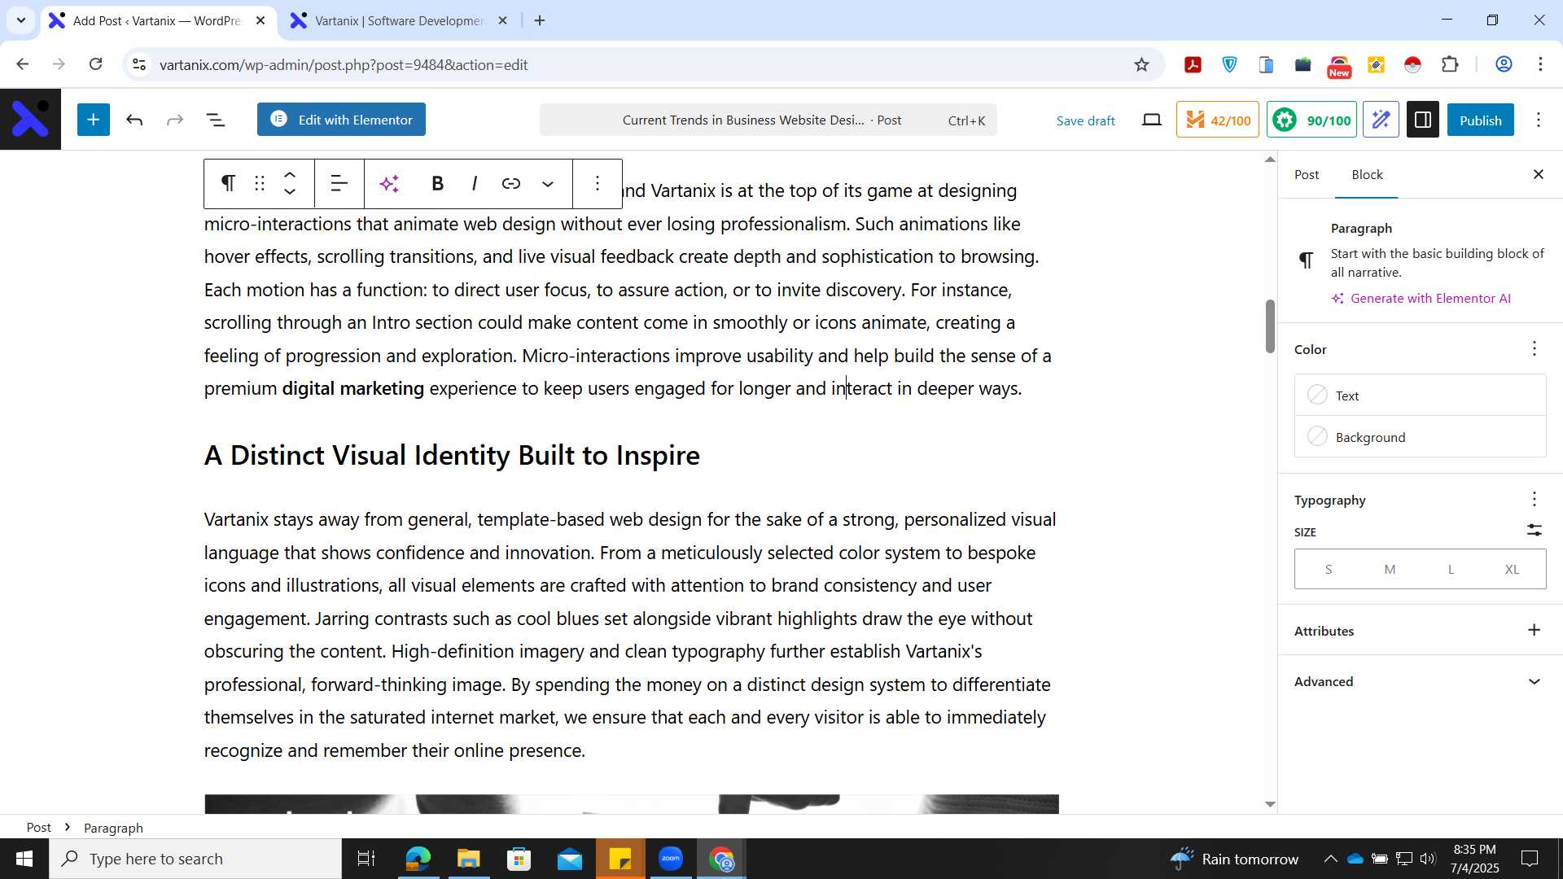The height and width of the screenshot is (879, 1563).
Task: Open the document overview list
Action: pos(216,120)
